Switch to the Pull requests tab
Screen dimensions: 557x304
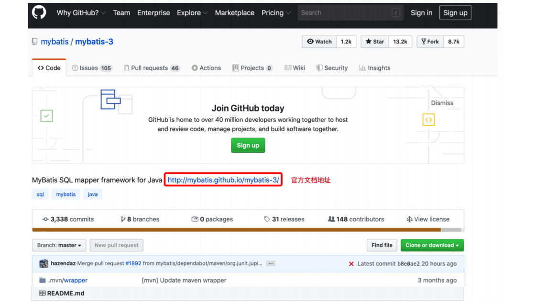point(152,68)
